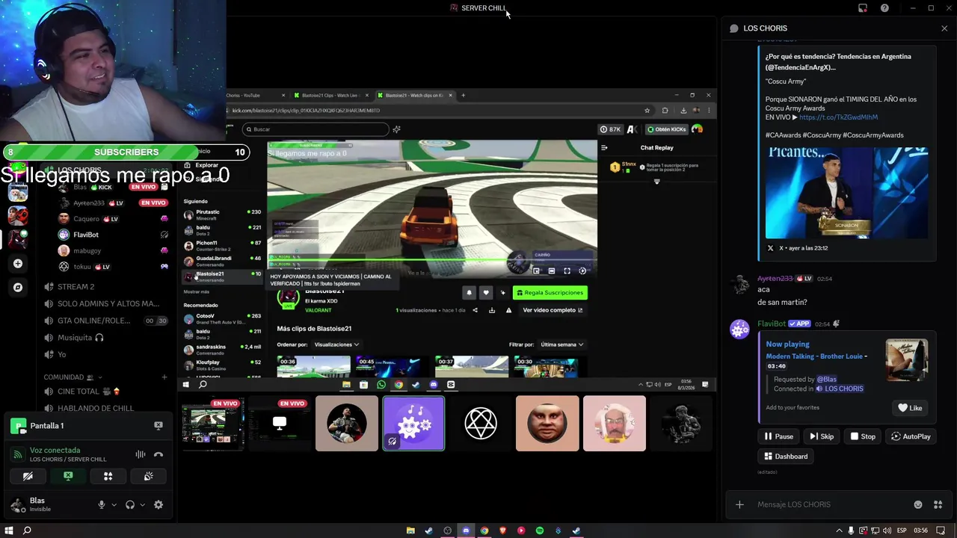Open Discord help question mark icon
The width and height of the screenshot is (957, 538).
(884, 8)
